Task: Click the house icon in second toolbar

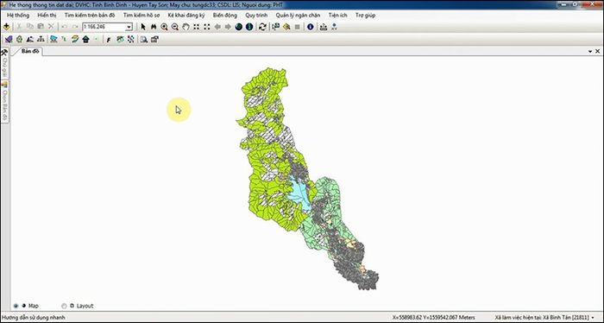Action: pyautogui.click(x=85, y=40)
